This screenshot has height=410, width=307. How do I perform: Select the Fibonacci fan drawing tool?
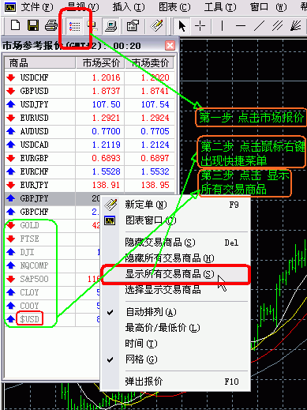pyautogui.click(x=296, y=26)
